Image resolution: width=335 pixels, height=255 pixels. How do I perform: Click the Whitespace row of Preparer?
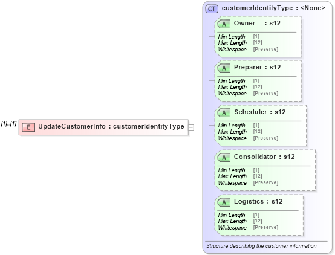tap(248, 94)
